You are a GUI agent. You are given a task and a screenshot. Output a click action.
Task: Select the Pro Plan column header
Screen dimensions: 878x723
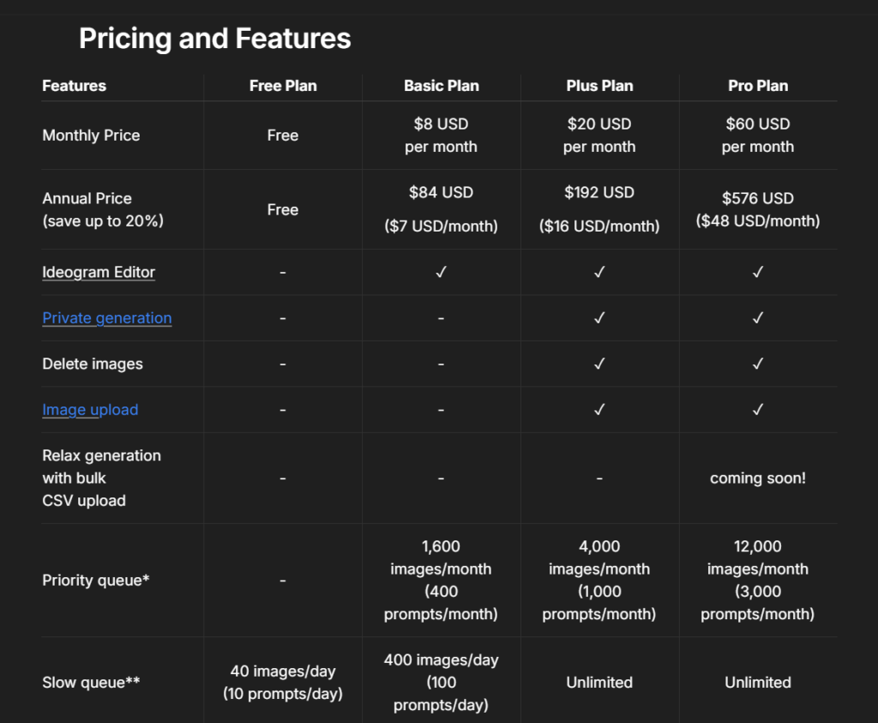(x=758, y=86)
